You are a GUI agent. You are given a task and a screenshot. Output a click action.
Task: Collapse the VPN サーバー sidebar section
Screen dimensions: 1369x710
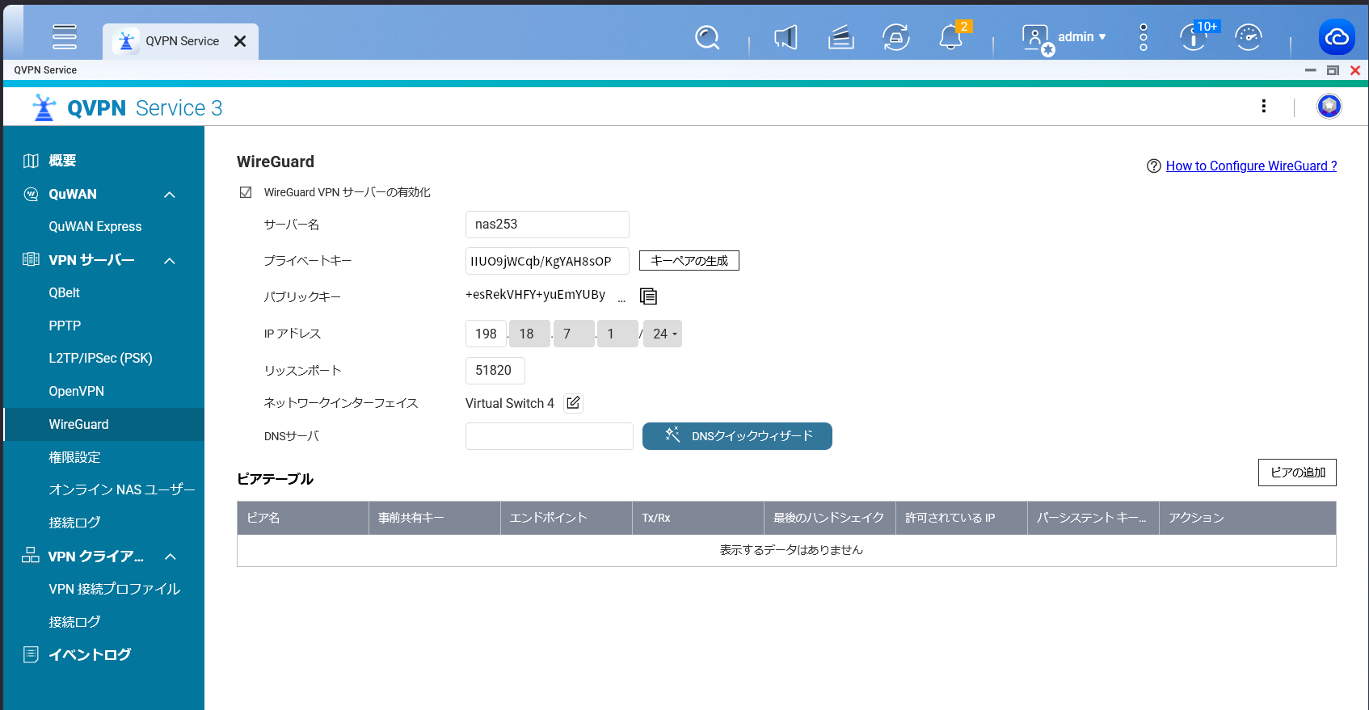(x=169, y=260)
